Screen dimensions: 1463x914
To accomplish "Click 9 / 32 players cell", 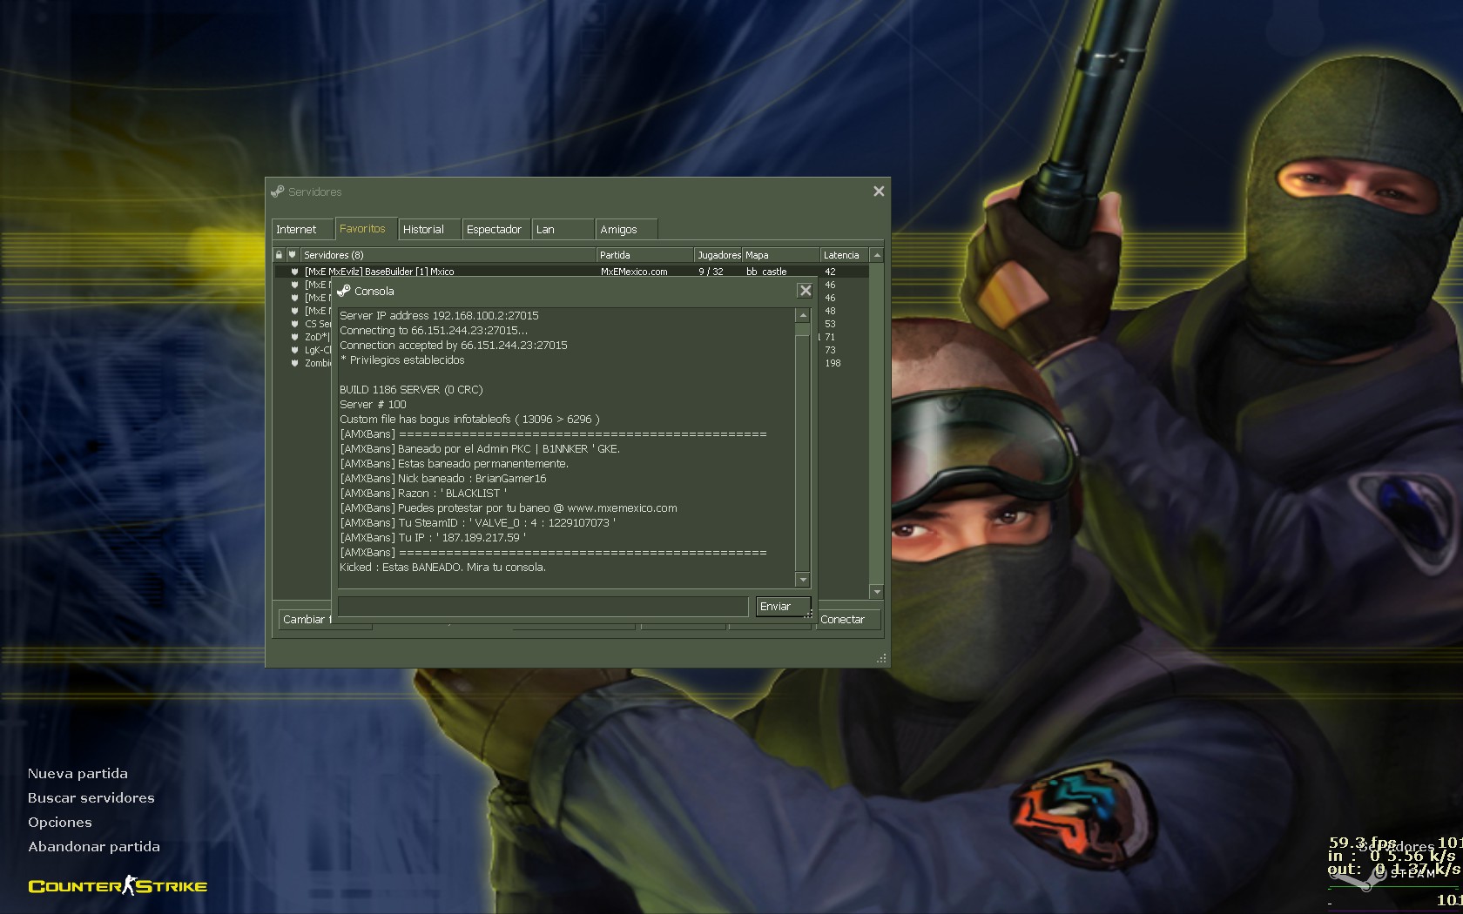I will 711,272.
